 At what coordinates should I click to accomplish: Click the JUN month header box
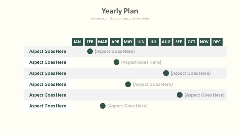tap(141, 42)
